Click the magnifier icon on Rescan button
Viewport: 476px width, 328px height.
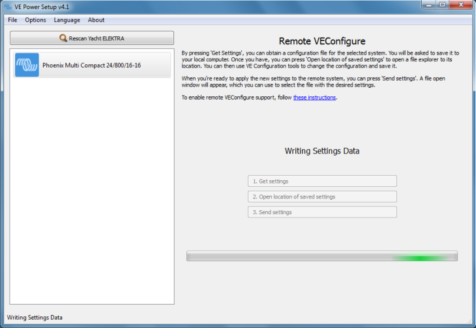coord(63,38)
